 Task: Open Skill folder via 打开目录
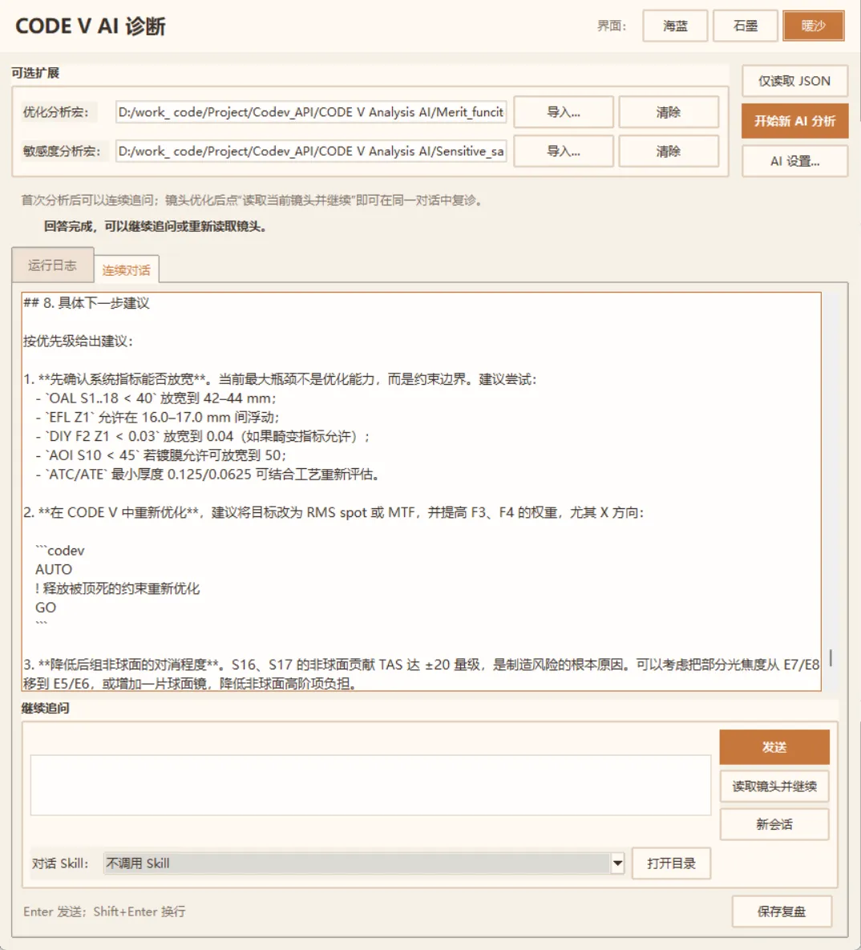[671, 863]
